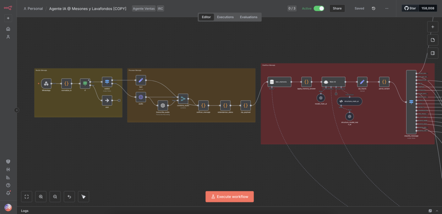The height and width of the screenshot is (214, 442).
Task: Open workflow history clock icon
Action: pyautogui.click(x=373, y=8)
